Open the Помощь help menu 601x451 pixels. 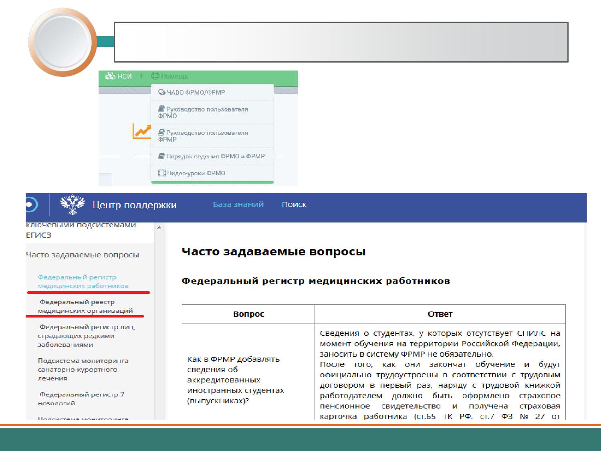pos(169,76)
